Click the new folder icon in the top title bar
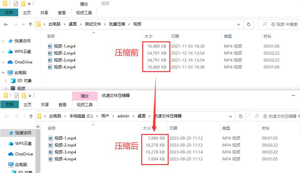The image size is (300, 173). click(23, 3)
